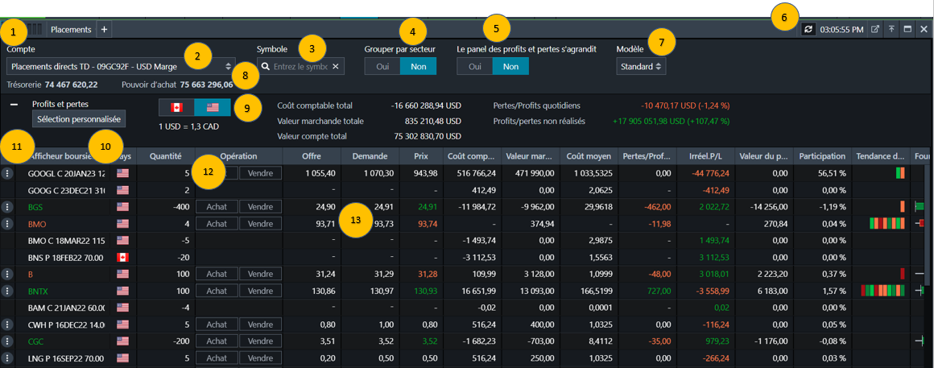Click Vendre for the BMO position
The height and width of the screenshot is (368, 934).
click(260, 223)
